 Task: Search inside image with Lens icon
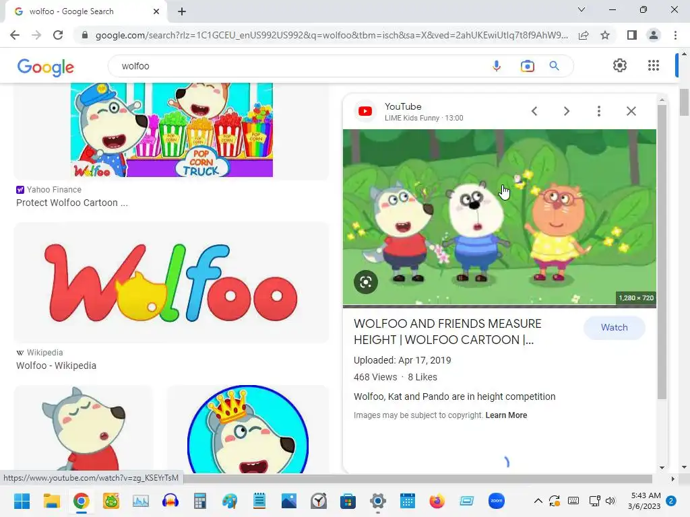[x=366, y=282]
